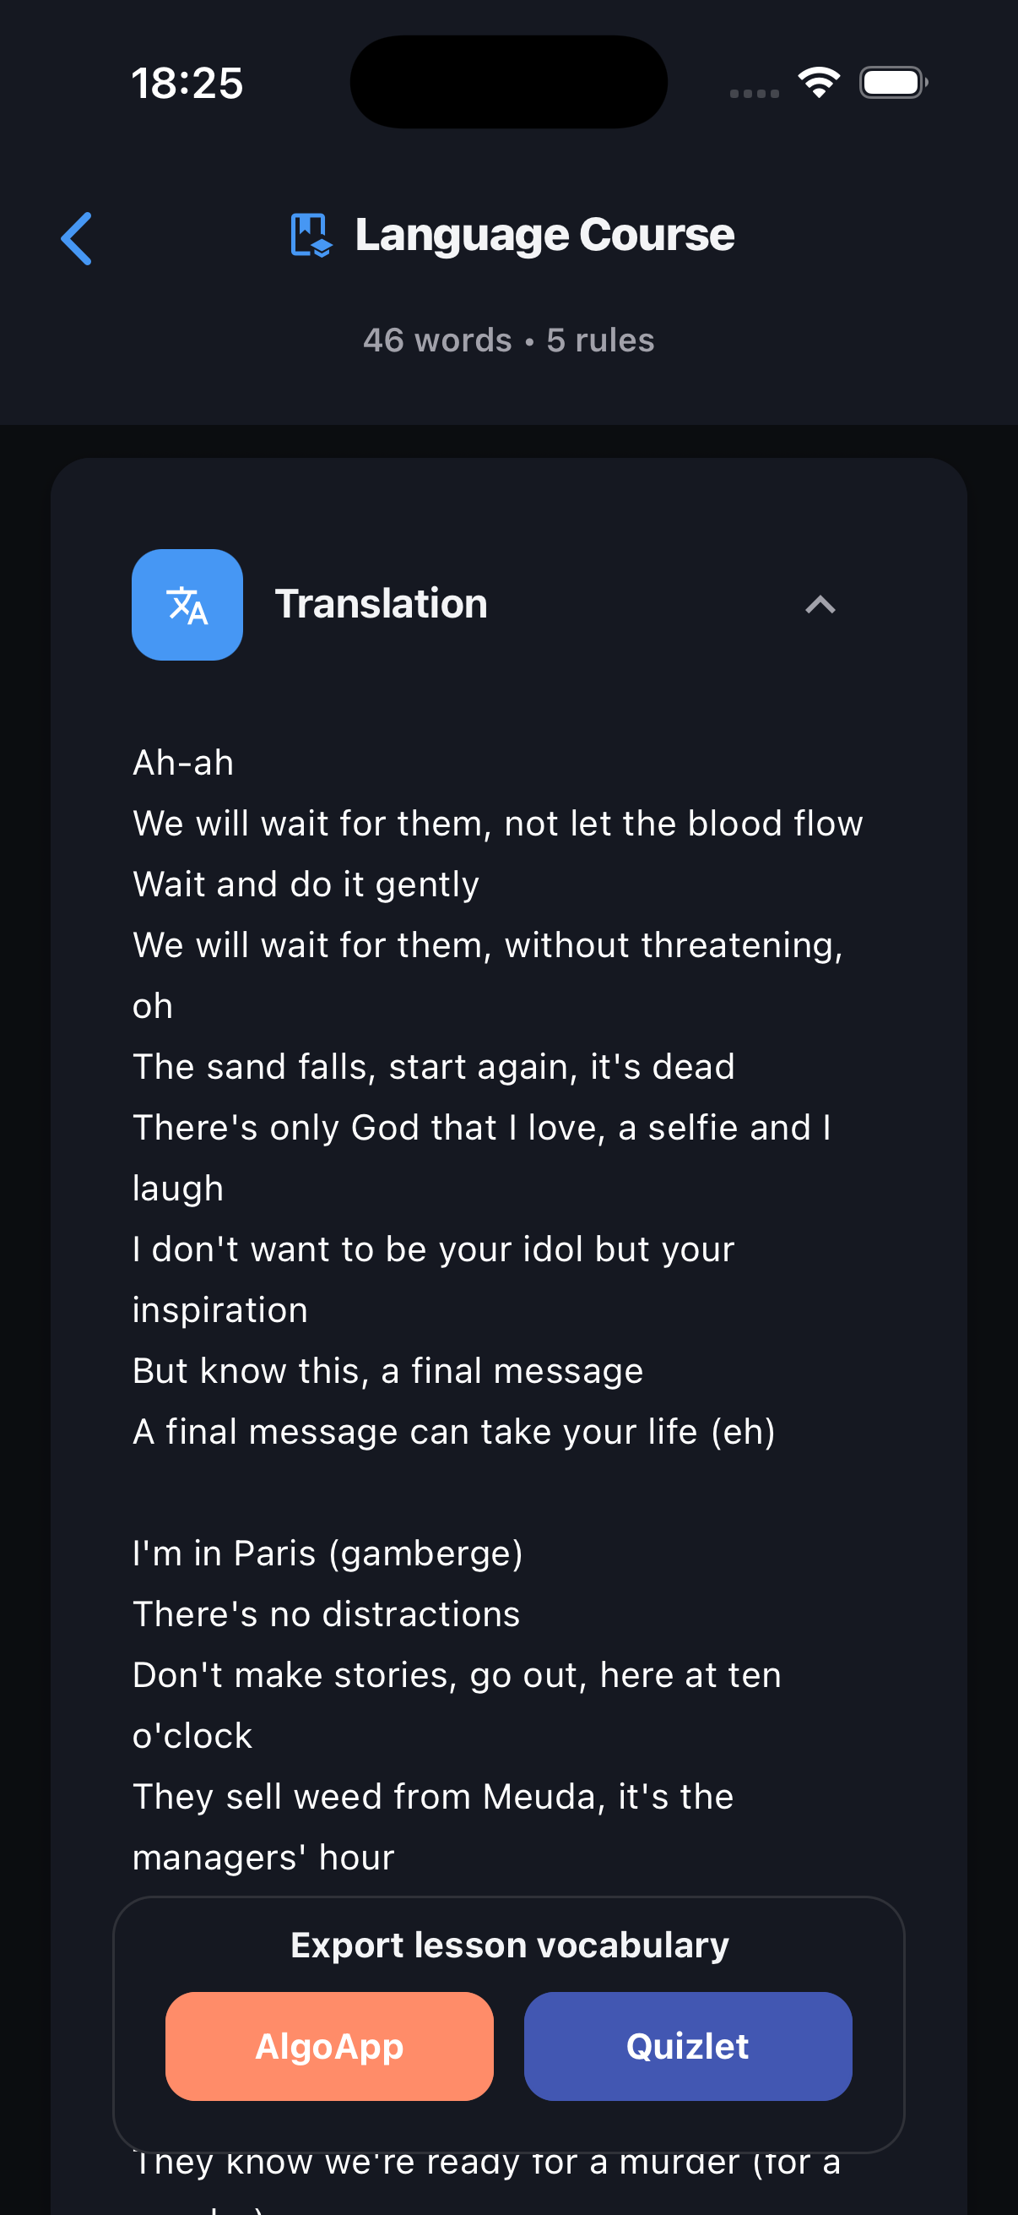Viewport: 1018px width, 2215px height.
Task: Select the 46 words lesson stat
Action: 438,340
